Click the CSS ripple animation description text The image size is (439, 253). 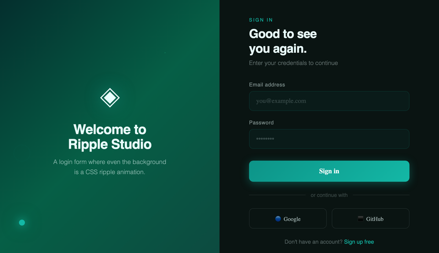pos(110,167)
